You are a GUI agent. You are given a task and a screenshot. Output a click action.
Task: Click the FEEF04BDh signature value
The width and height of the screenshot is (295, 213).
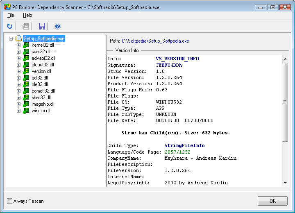tap(169, 65)
